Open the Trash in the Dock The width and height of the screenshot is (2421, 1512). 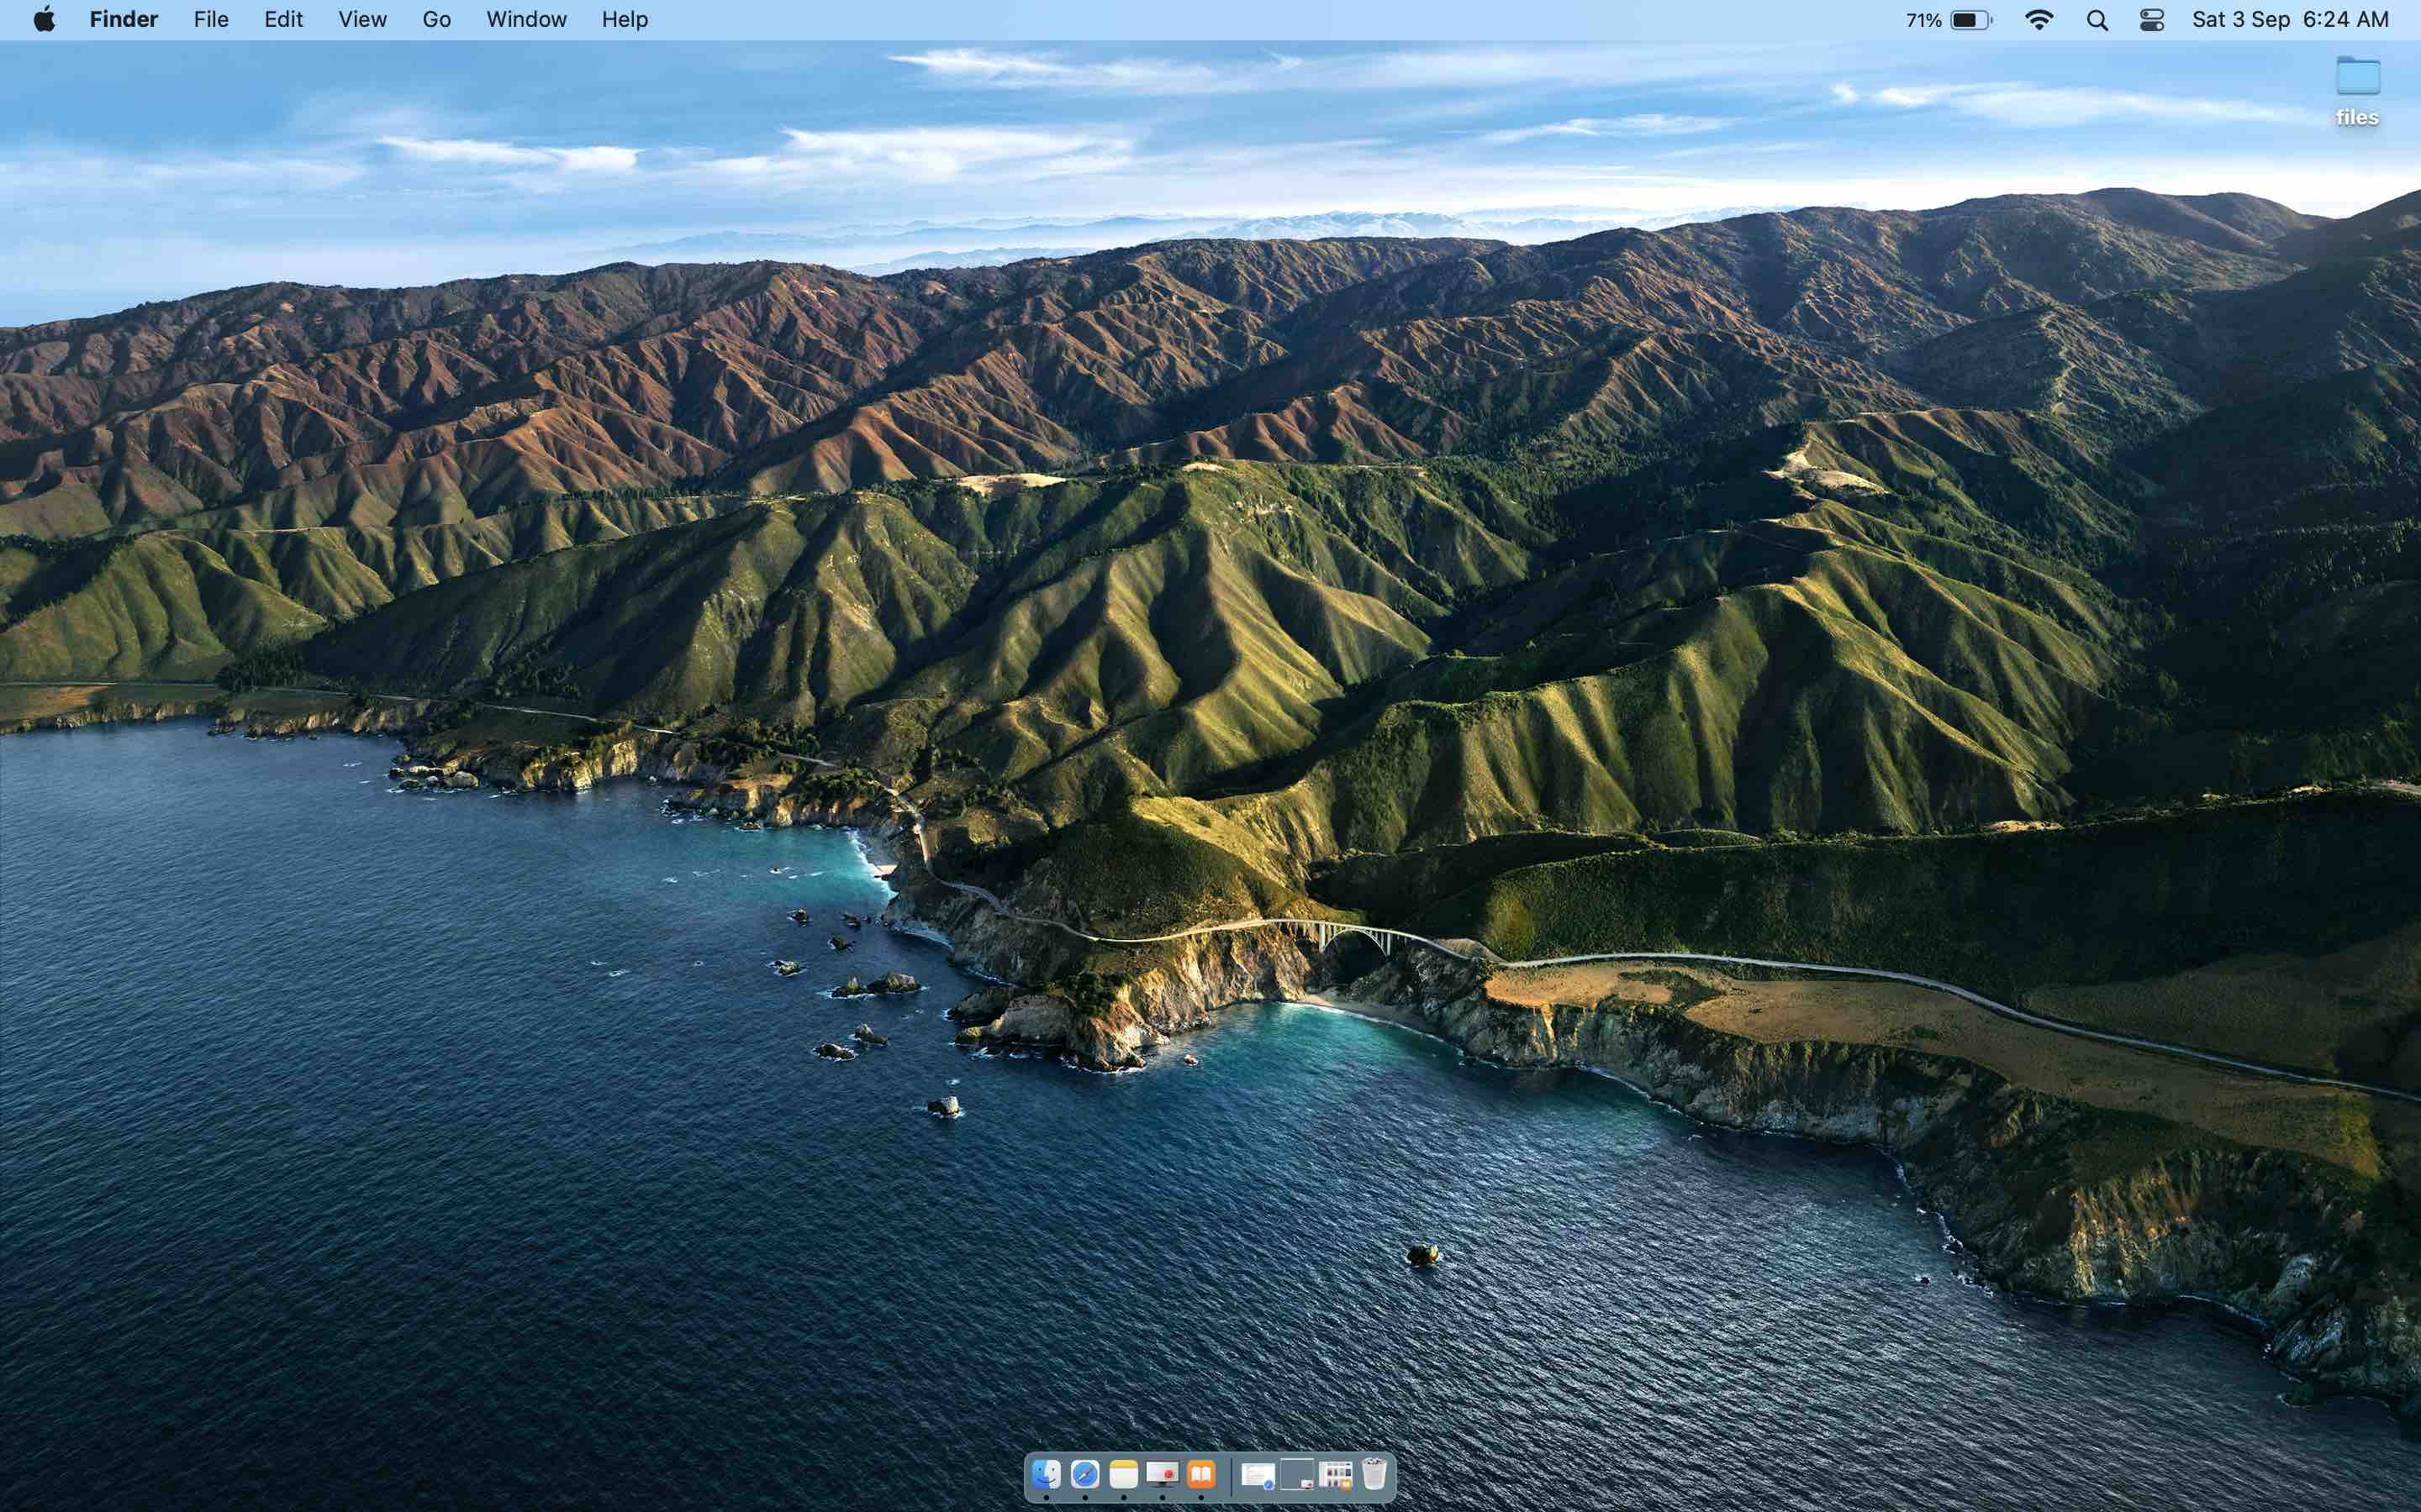click(1374, 1474)
